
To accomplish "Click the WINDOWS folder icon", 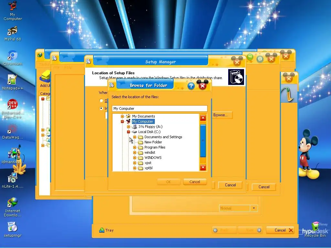I will (x=141, y=158).
